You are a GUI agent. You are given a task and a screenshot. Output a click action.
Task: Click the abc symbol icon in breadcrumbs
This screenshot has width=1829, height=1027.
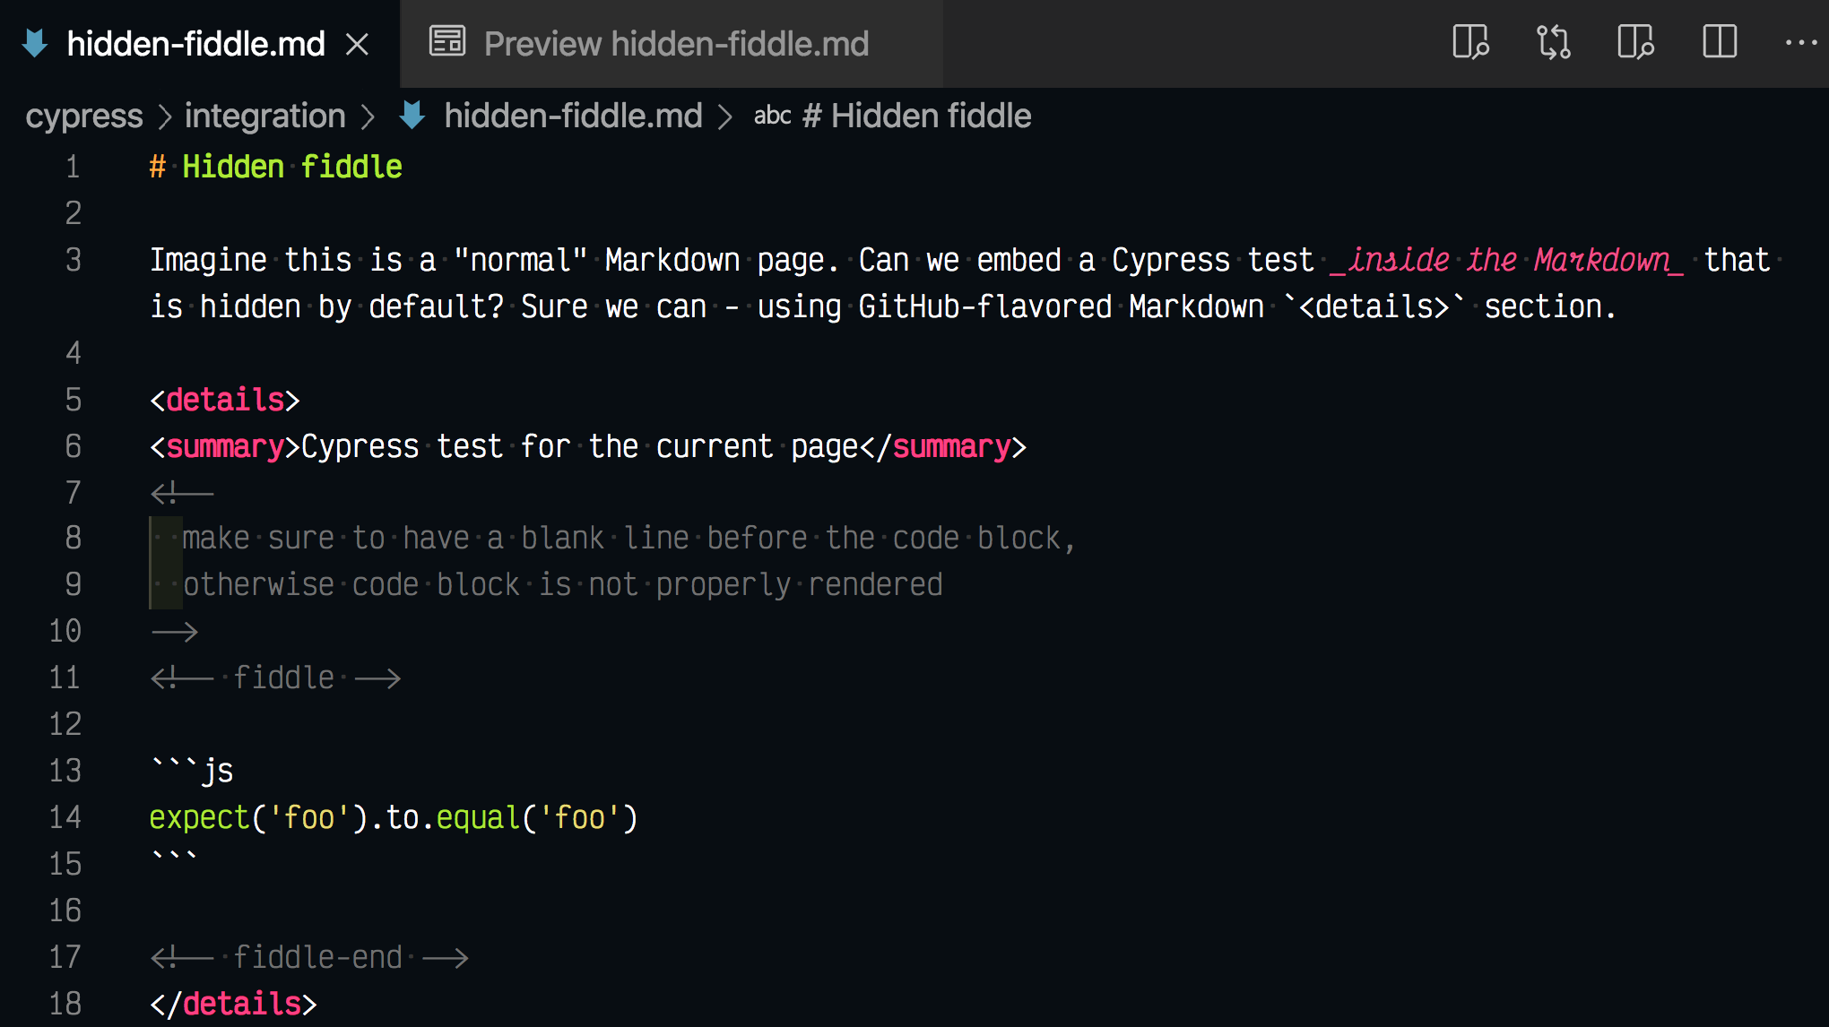pos(772,116)
